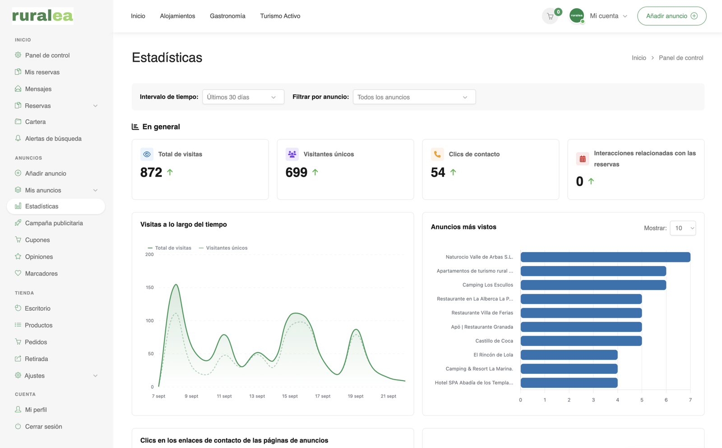The image size is (722, 448).
Task: Expand the Ajustes submenu chevron
Action: tap(95, 376)
